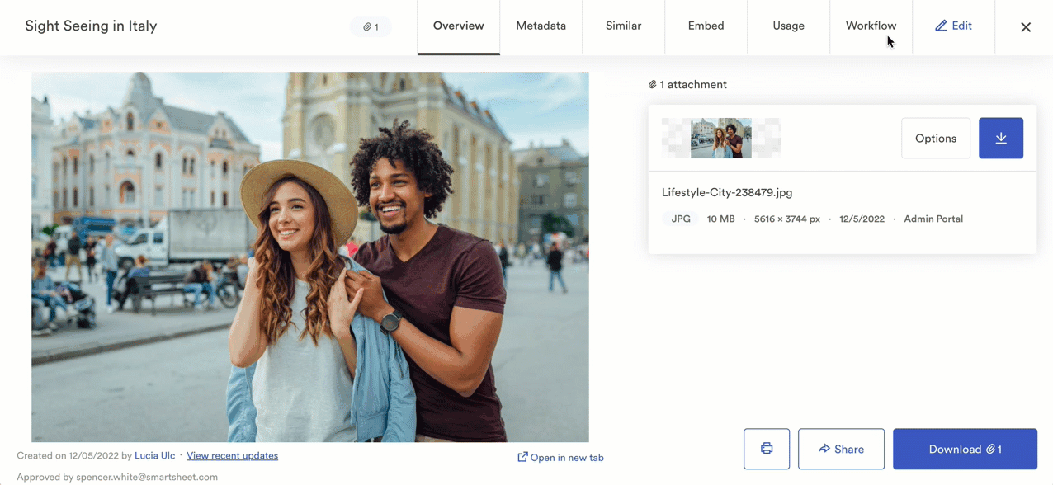Click Edit with the pencil icon
Screen dimensions: 1053x485
pos(954,27)
